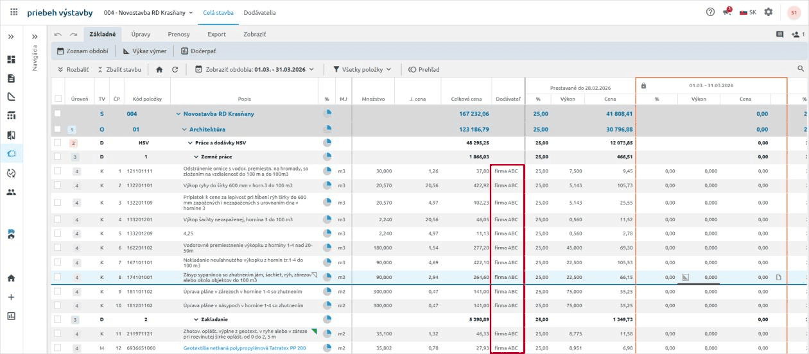The height and width of the screenshot is (354, 809).
Task: Expand the Navigácia panel
Action: click(x=35, y=37)
